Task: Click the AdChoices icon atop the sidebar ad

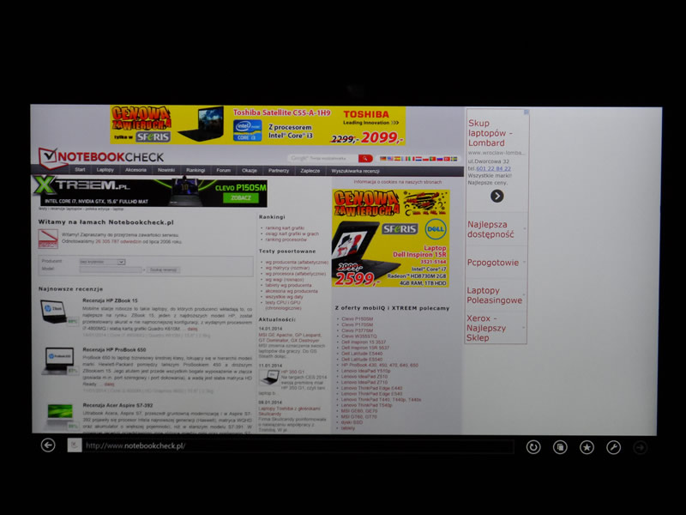Action: 527,112
